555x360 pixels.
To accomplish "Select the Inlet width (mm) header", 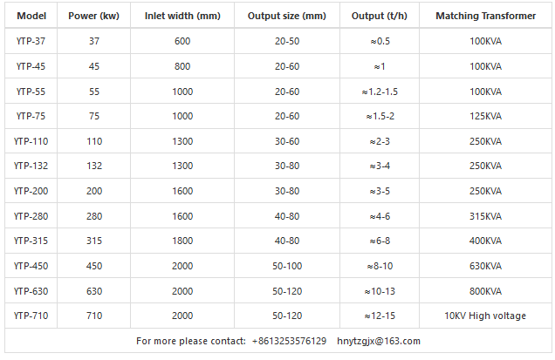I will [182, 16].
